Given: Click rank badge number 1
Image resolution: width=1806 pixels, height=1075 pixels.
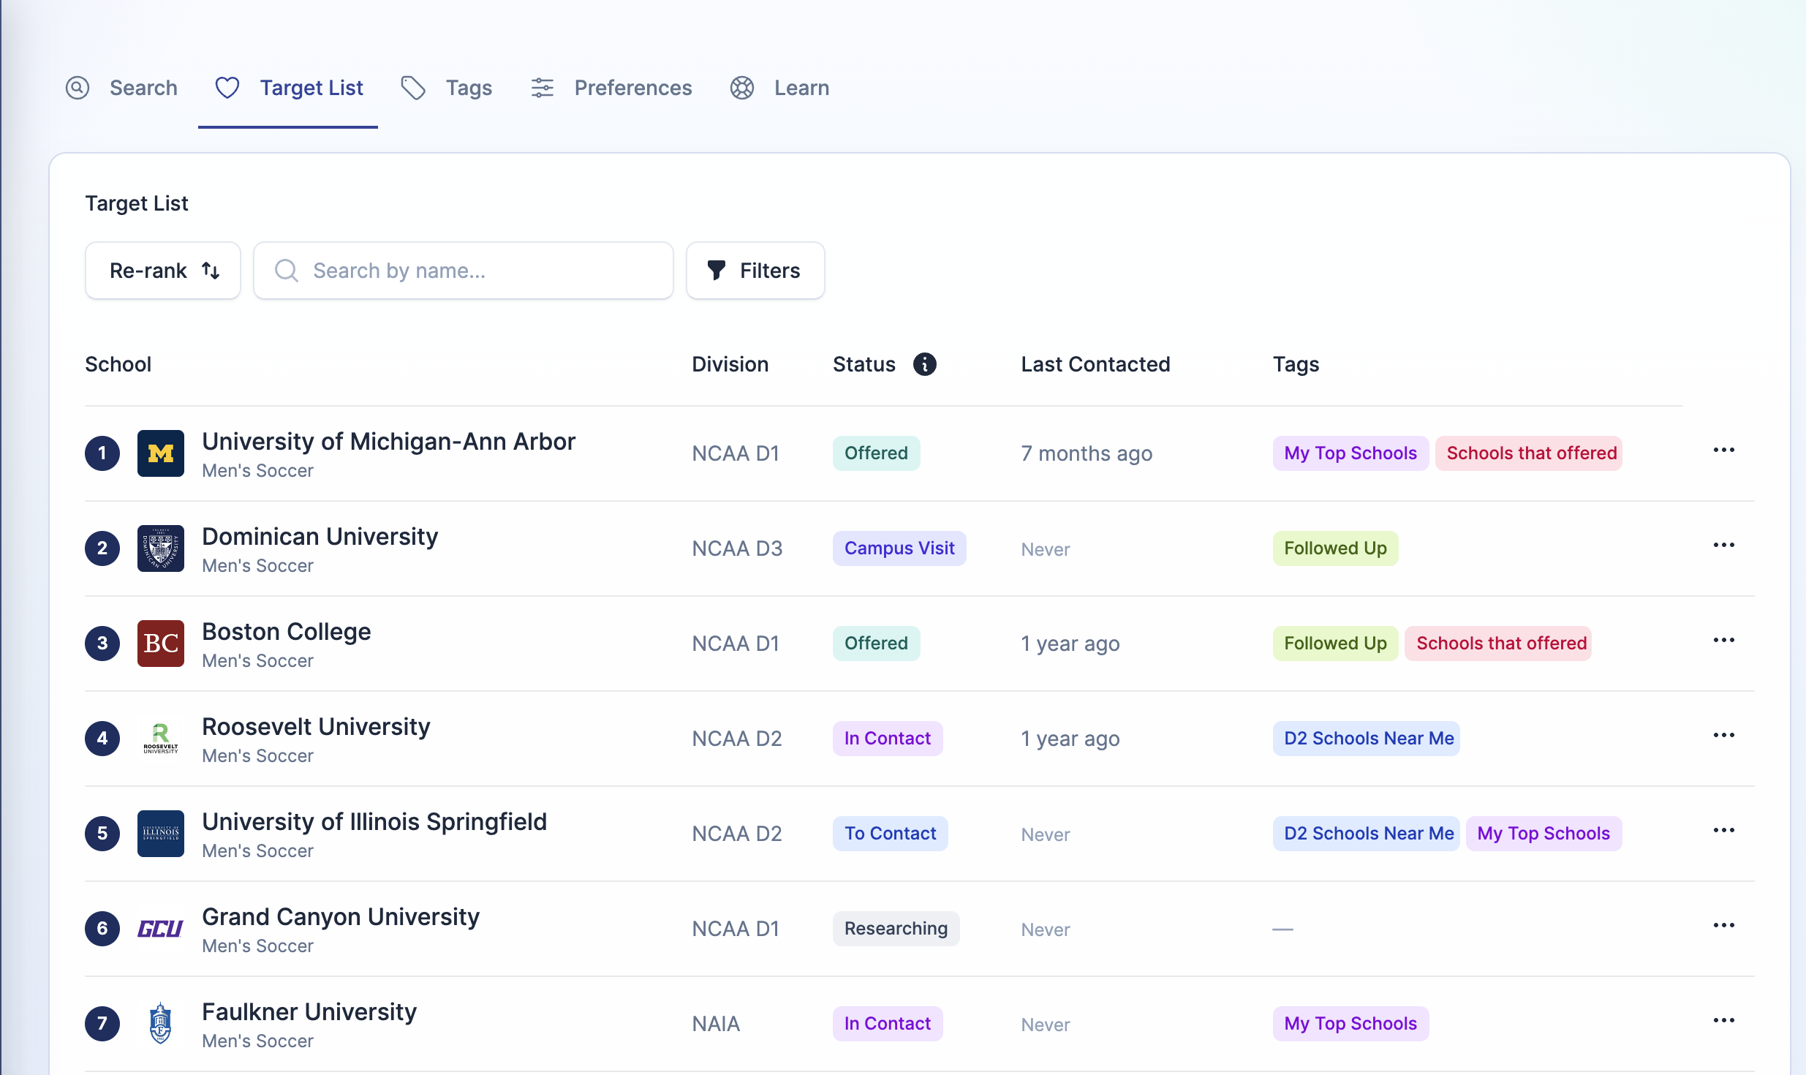Looking at the screenshot, I should pos(102,453).
